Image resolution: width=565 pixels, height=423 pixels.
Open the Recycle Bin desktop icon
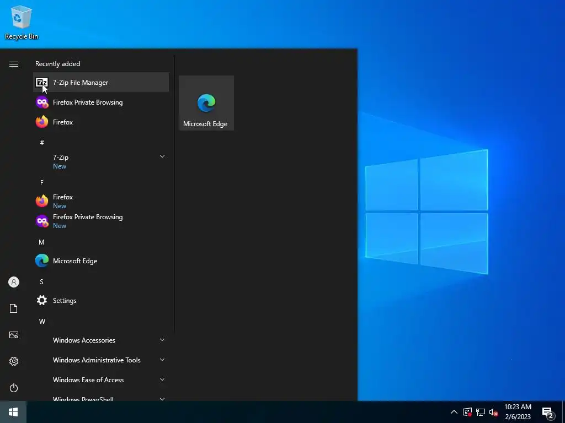pyautogui.click(x=22, y=22)
